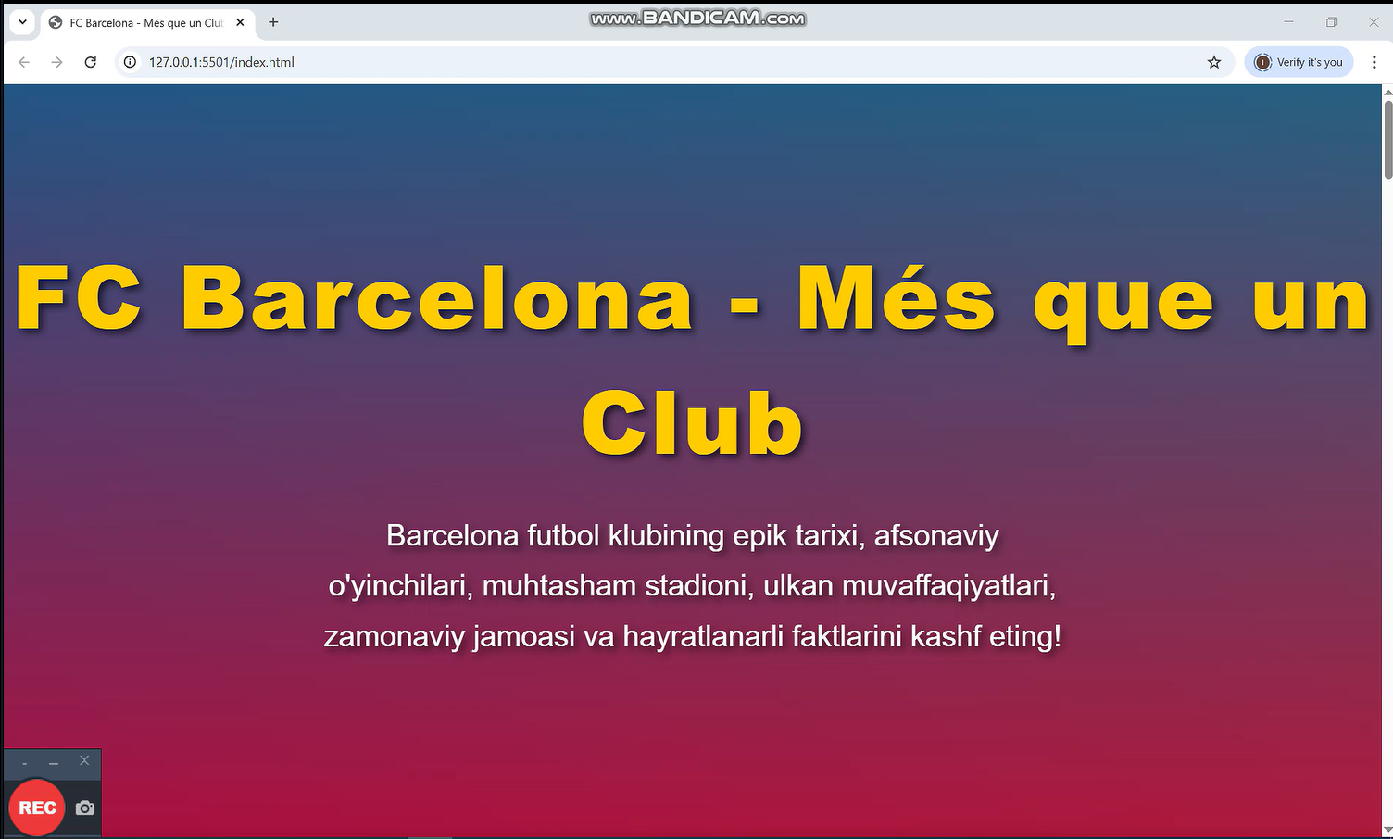Reload the Barcelona page
1393x839 pixels.
coord(90,62)
